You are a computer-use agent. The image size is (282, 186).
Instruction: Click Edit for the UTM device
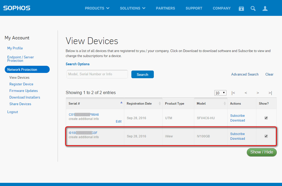click(118, 122)
